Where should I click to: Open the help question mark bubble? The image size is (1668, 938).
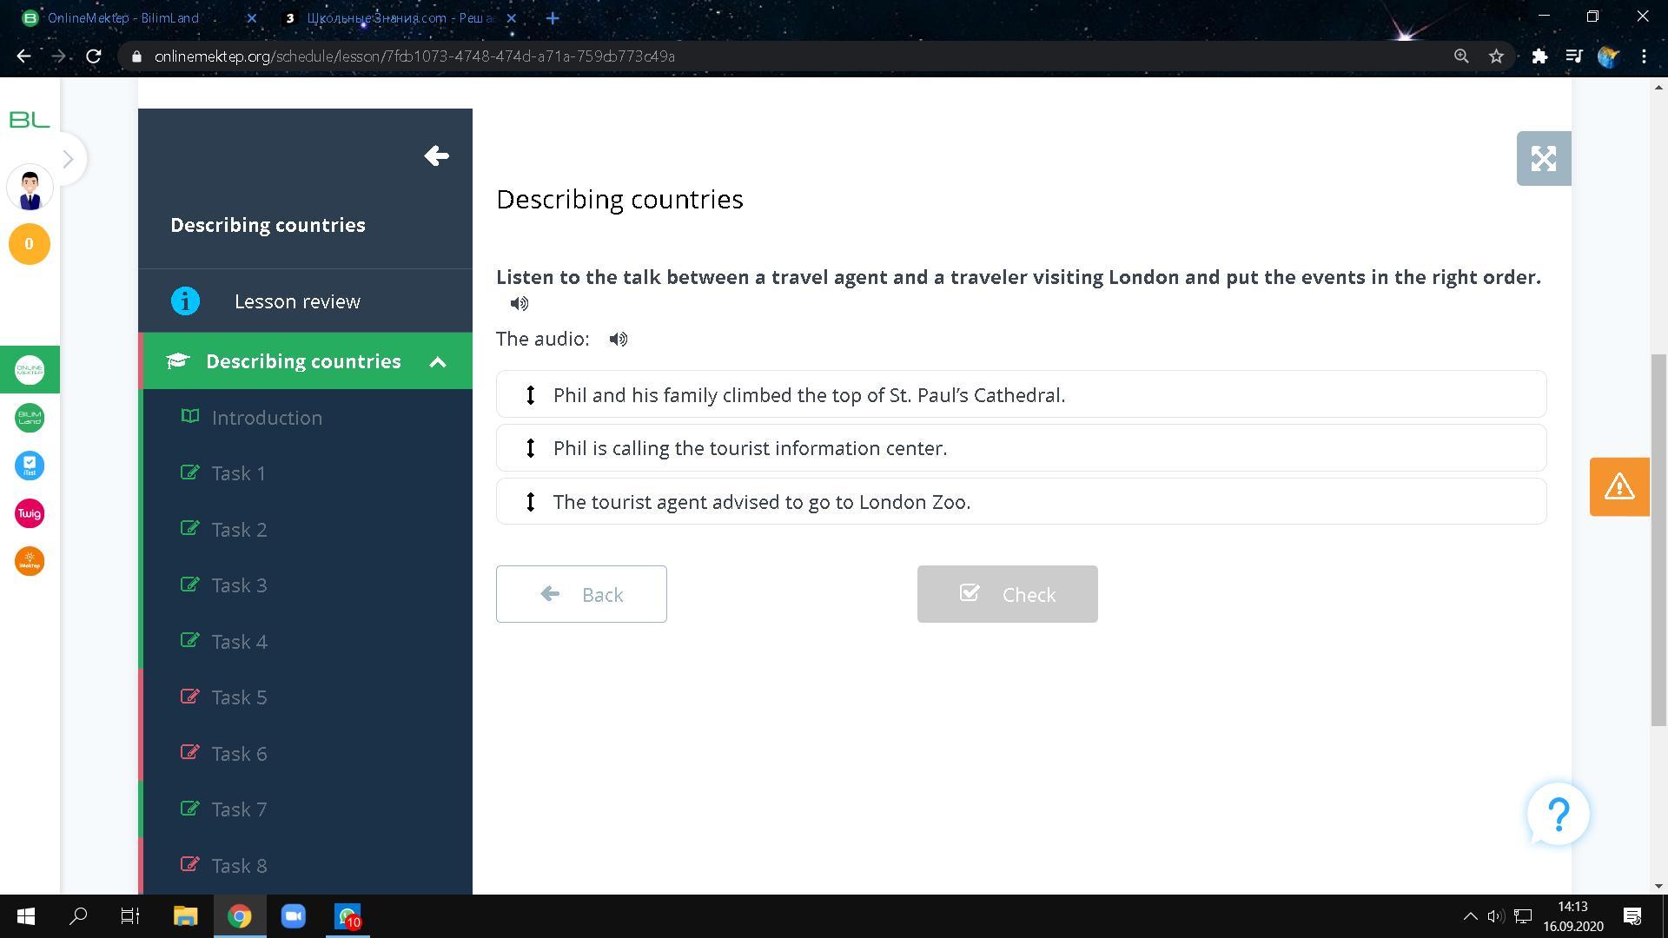pyautogui.click(x=1558, y=815)
